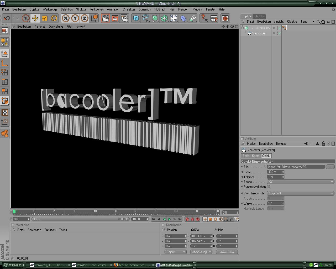The image size is (336, 269).
Task: Select the Vectorizer object row
Action: click(x=259, y=33)
